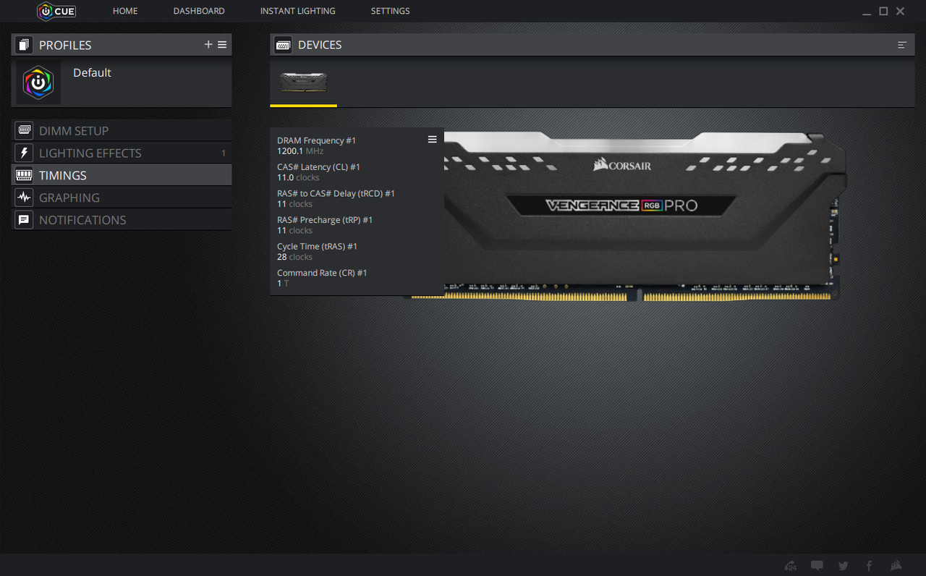This screenshot has height=576, width=926.
Task: Open the Facebook link icon
Action: point(870,566)
